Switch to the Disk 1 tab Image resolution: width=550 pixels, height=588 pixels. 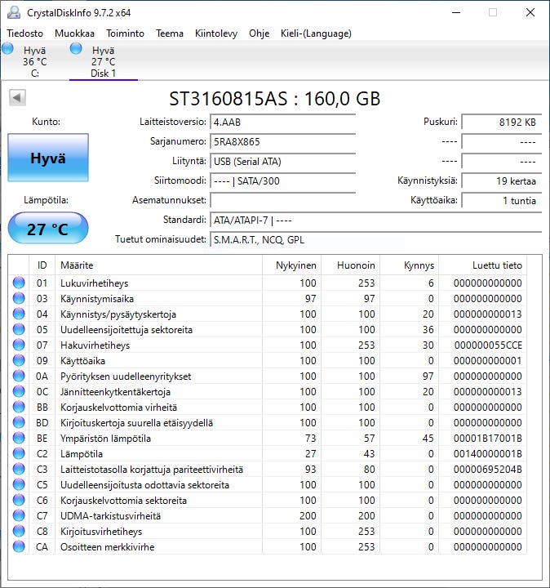point(103,62)
